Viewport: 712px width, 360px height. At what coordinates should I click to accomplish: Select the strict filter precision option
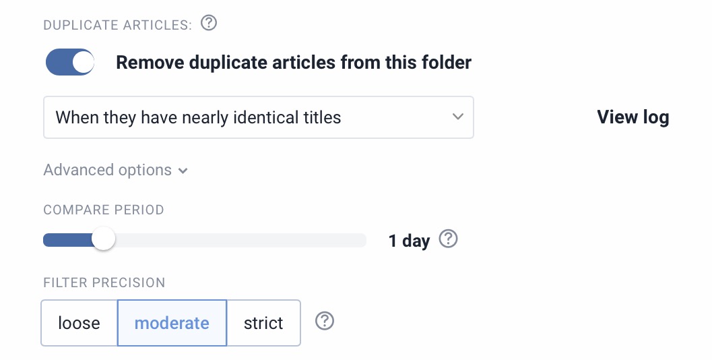coord(263,323)
